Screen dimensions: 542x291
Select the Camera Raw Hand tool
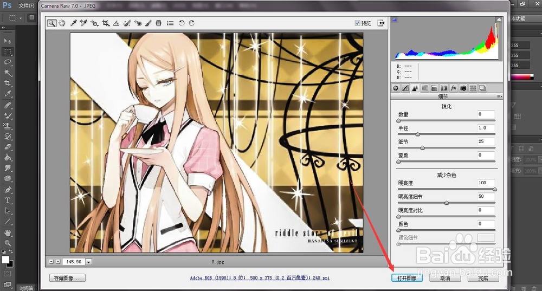[62, 23]
